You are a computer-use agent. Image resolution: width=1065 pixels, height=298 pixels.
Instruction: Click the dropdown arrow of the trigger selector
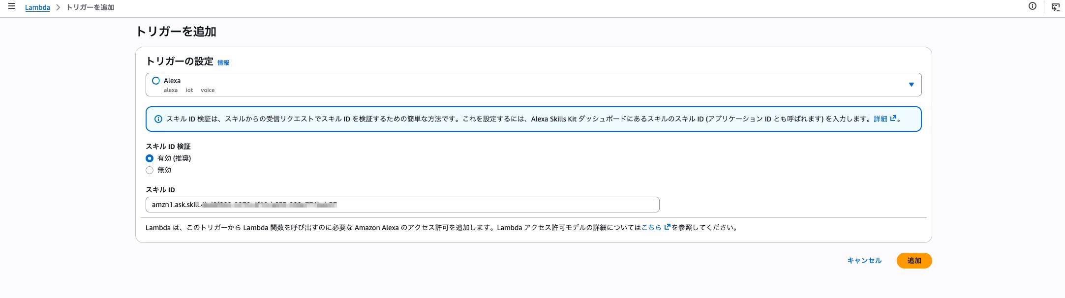click(912, 85)
